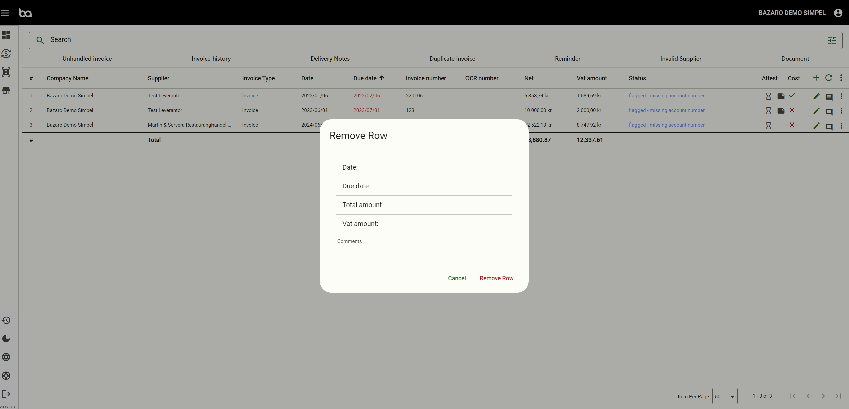Open the three-dot menu for row 1
This screenshot has width=849, height=409.
(841, 96)
